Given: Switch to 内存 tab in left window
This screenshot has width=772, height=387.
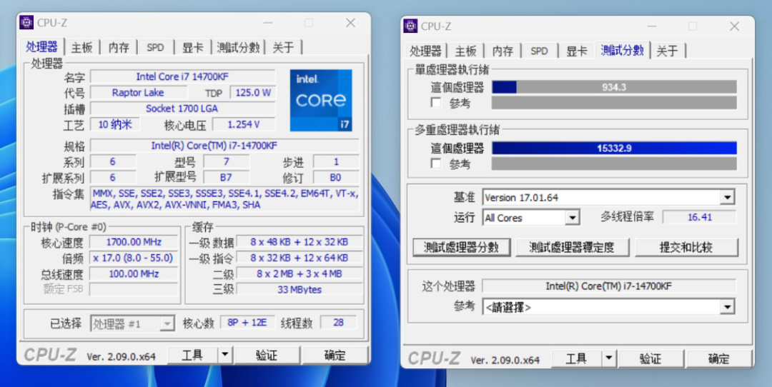Looking at the screenshot, I should (119, 47).
